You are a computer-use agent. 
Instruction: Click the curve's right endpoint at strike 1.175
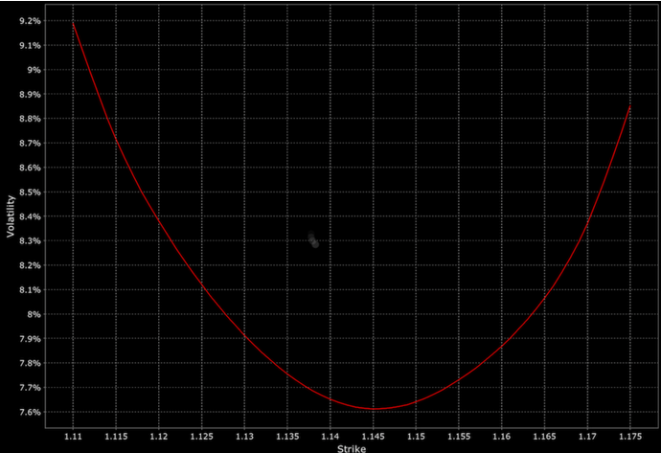click(x=629, y=106)
